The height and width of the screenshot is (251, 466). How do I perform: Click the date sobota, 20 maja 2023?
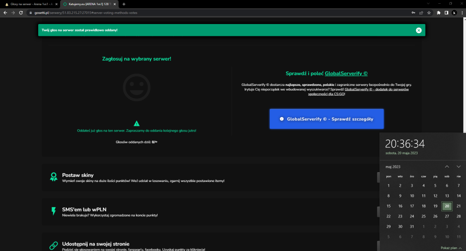coord(401,153)
